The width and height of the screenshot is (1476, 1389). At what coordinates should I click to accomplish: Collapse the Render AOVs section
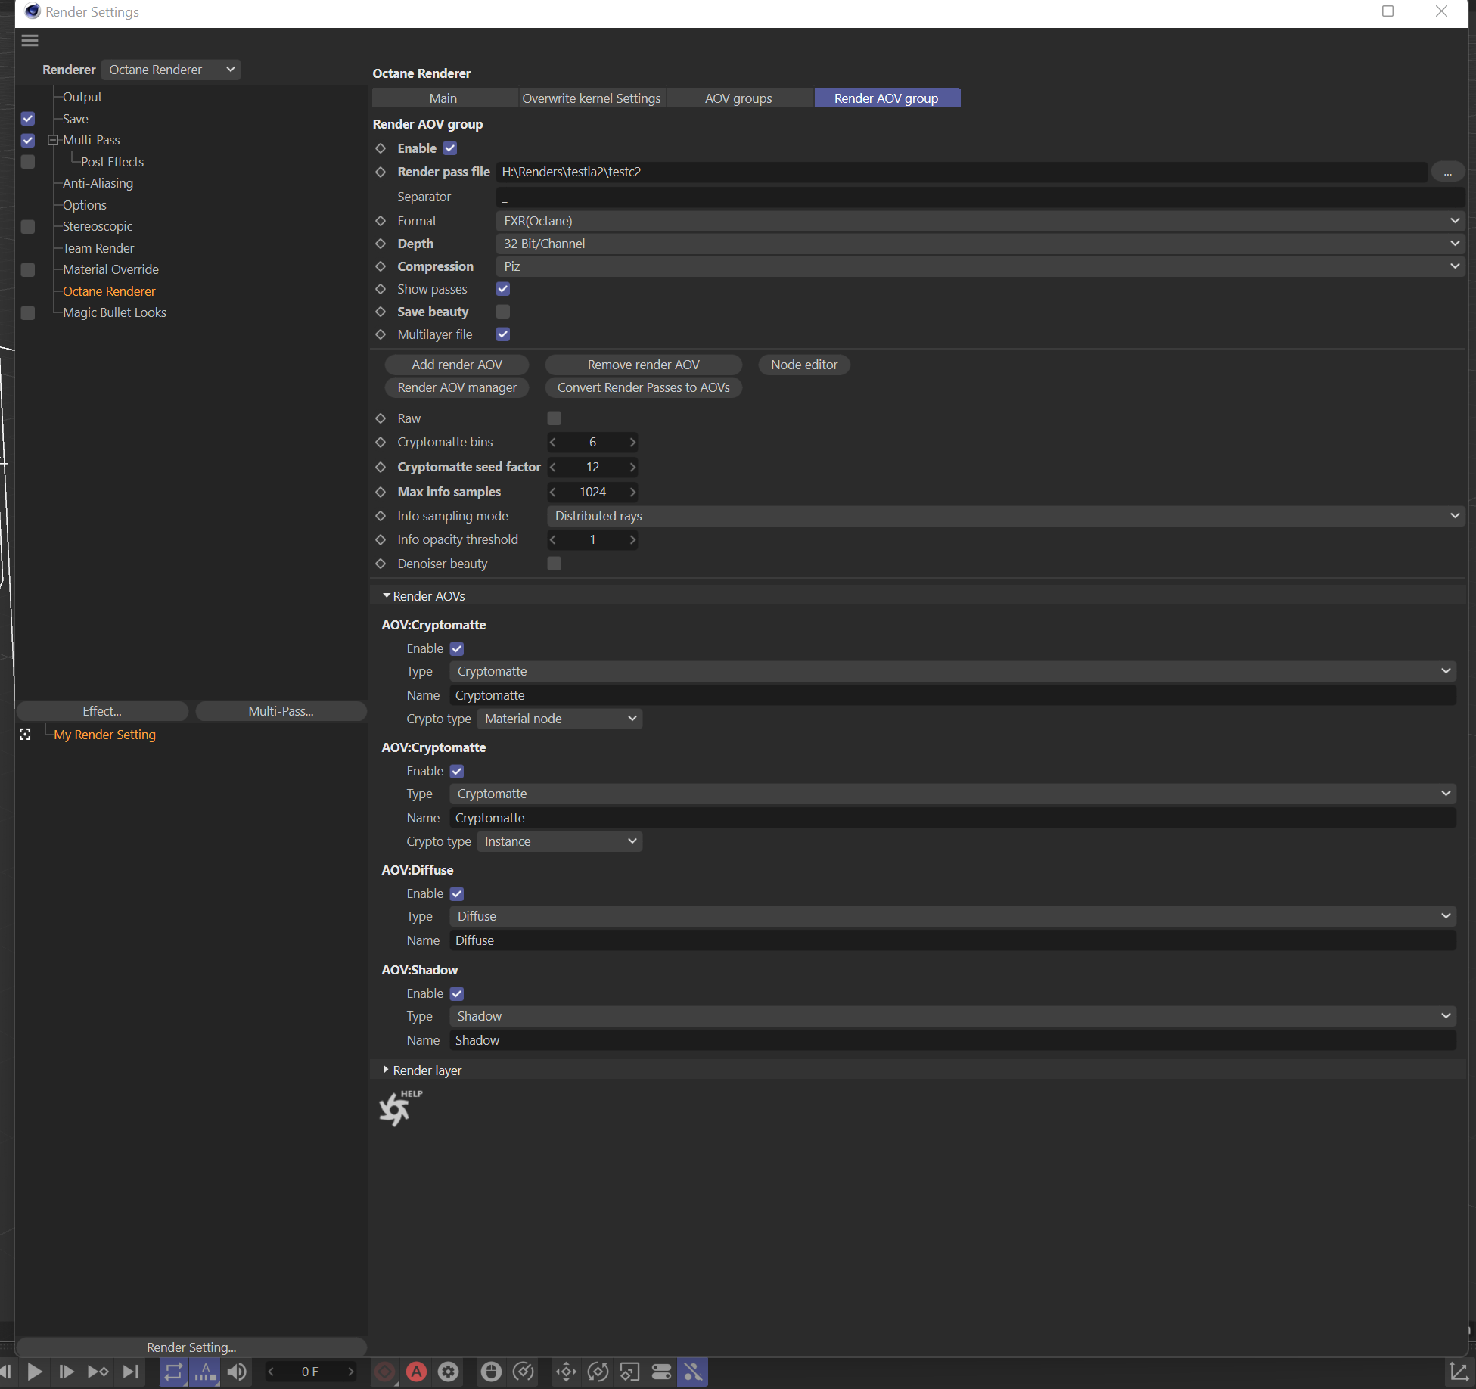pyautogui.click(x=387, y=596)
